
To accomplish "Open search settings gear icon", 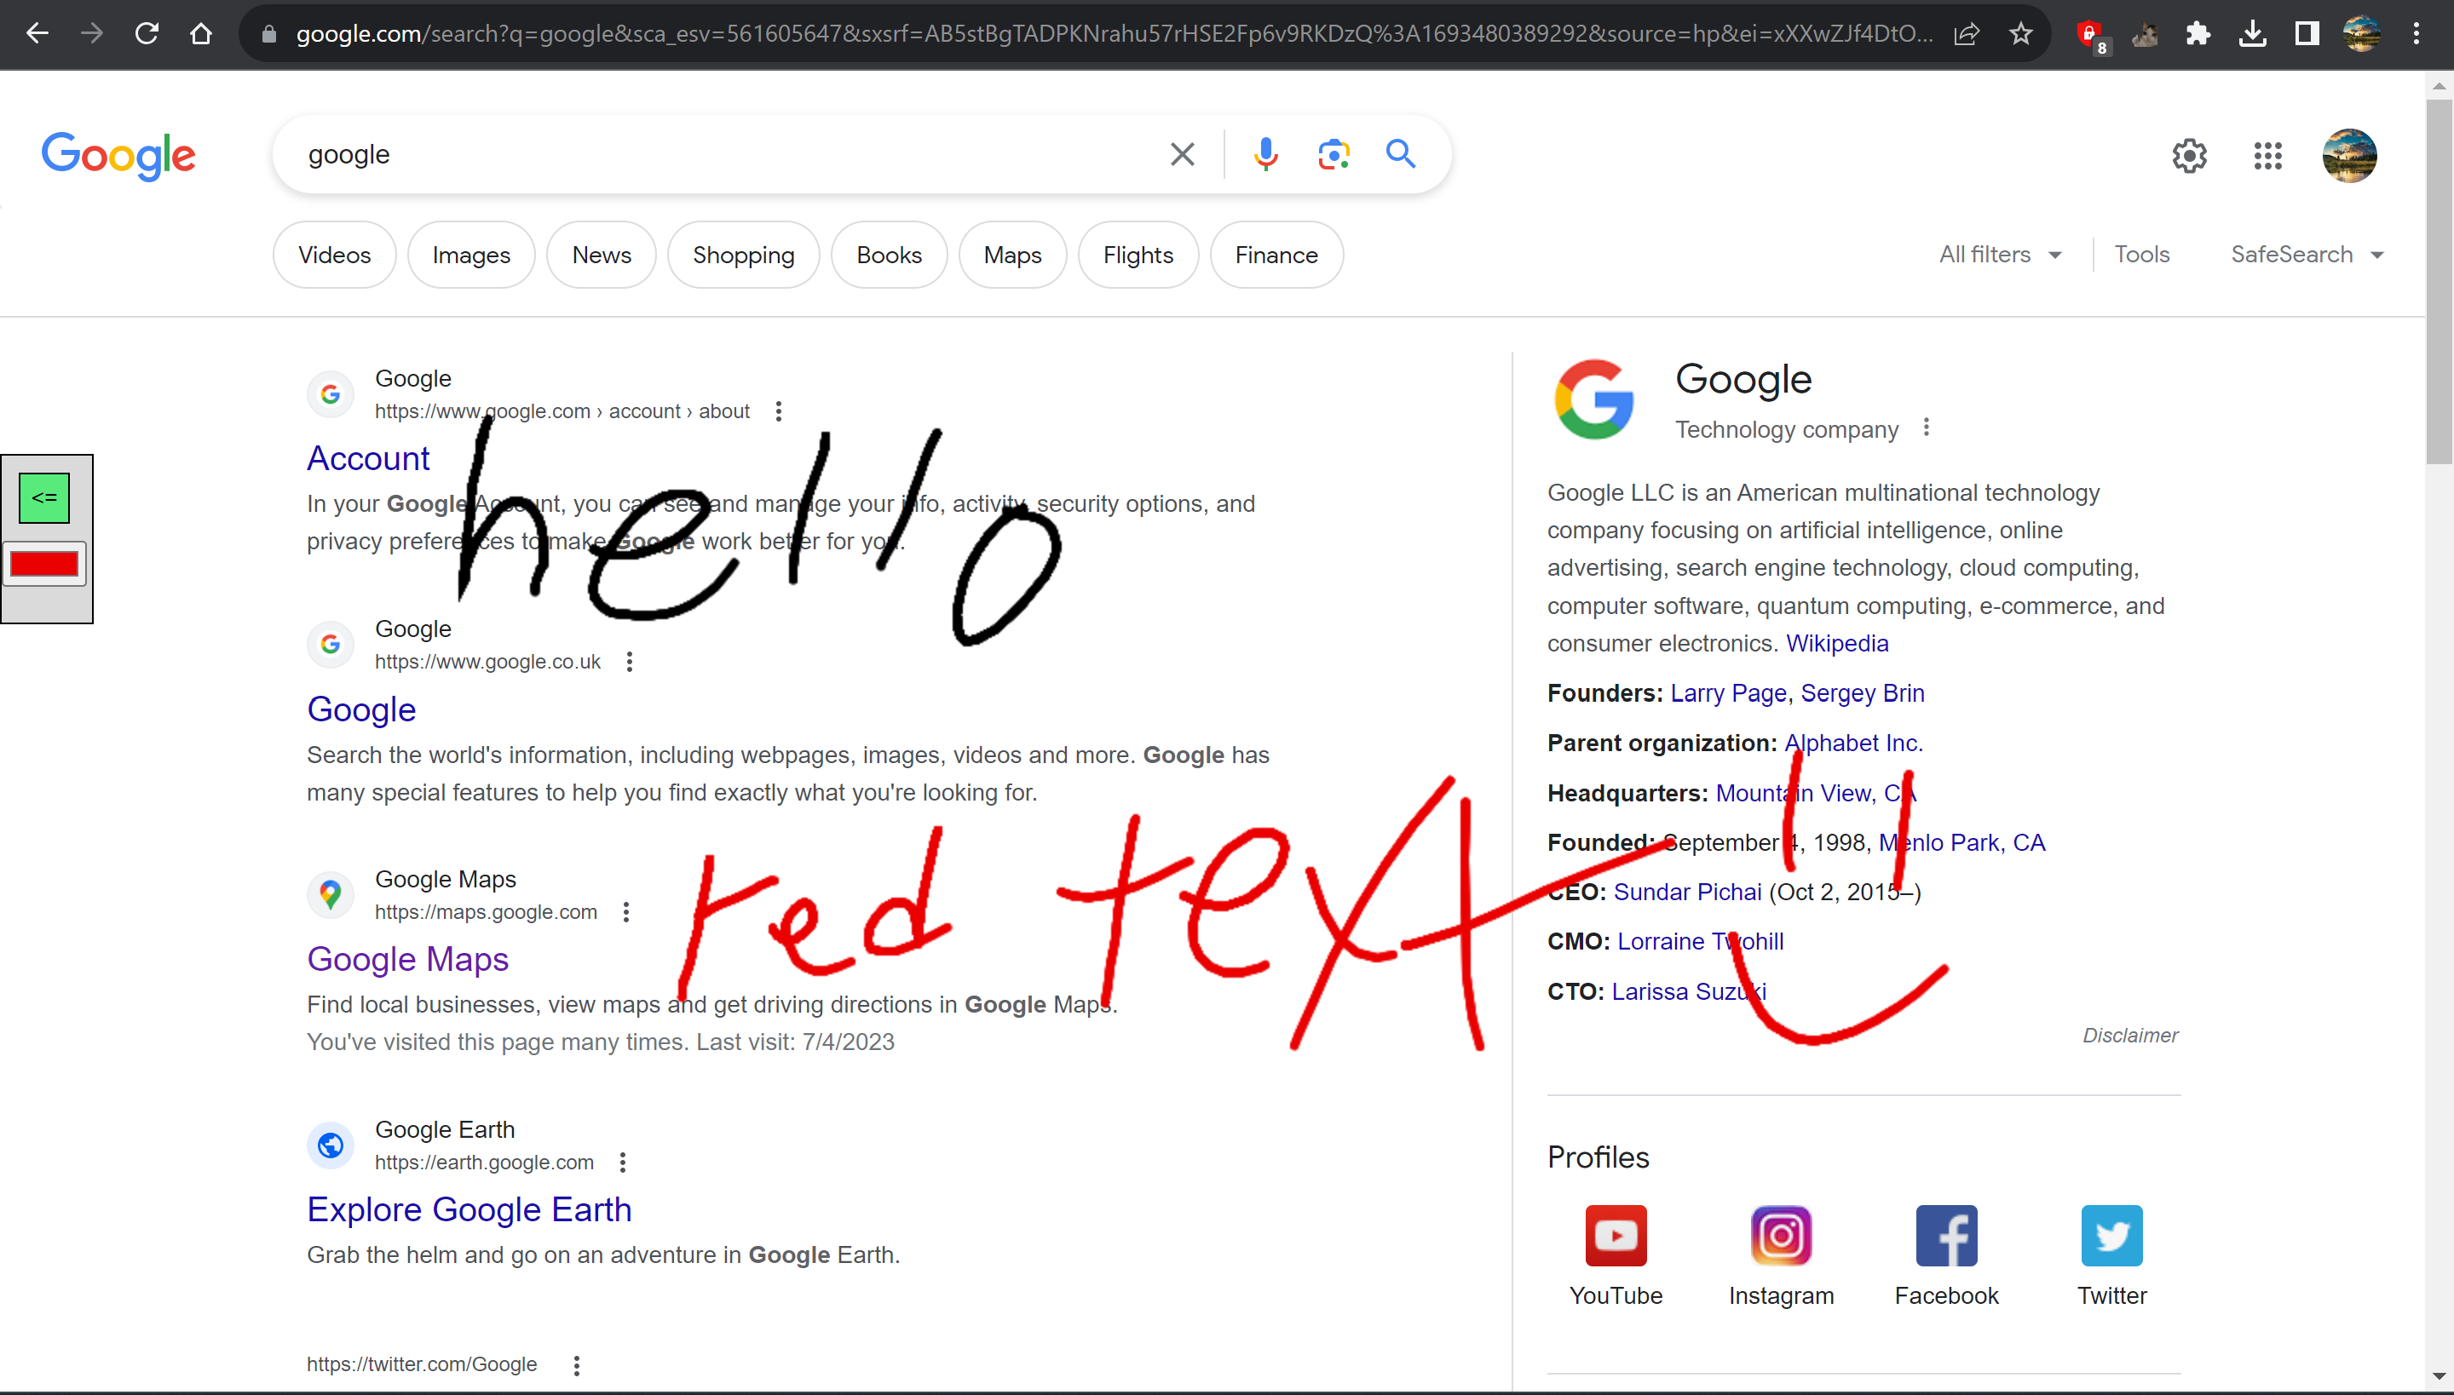I will (x=2188, y=155).
